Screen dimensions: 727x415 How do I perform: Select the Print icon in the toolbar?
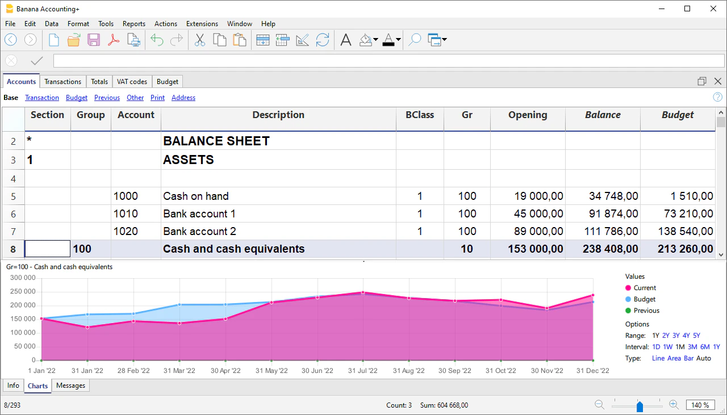click(x=134, y=40)
